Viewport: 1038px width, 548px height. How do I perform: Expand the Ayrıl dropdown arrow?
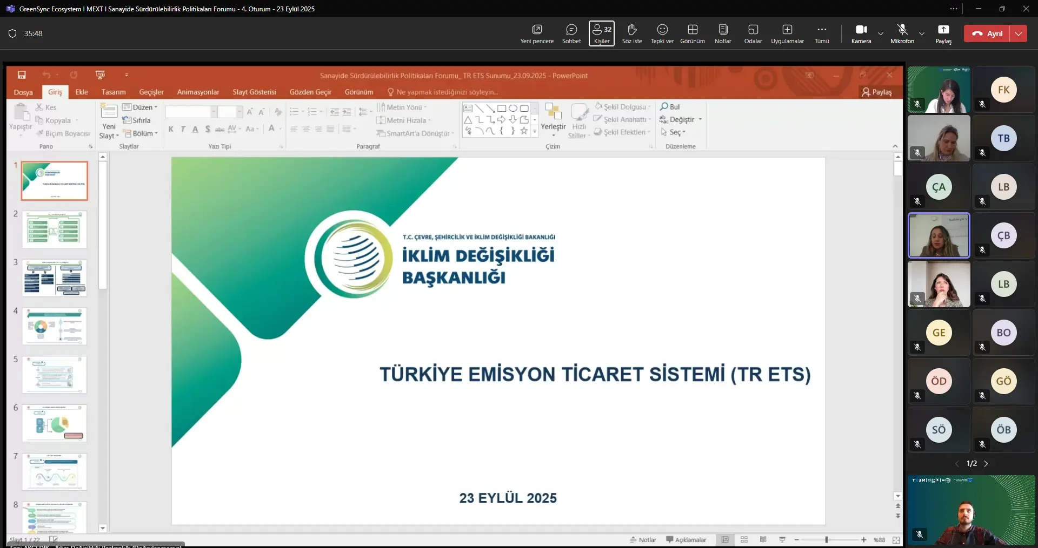pyautogui.click(x=1019, y=33)
